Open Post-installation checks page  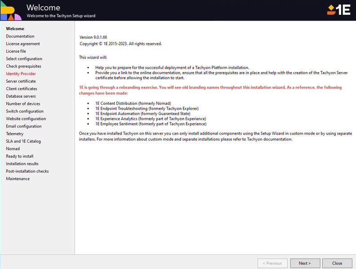tap(27, 171)
